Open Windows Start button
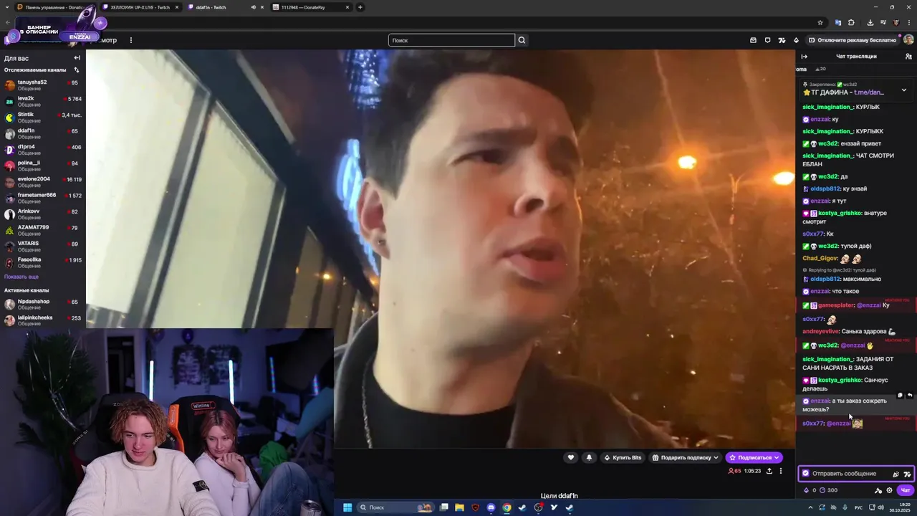 (347, 507)
